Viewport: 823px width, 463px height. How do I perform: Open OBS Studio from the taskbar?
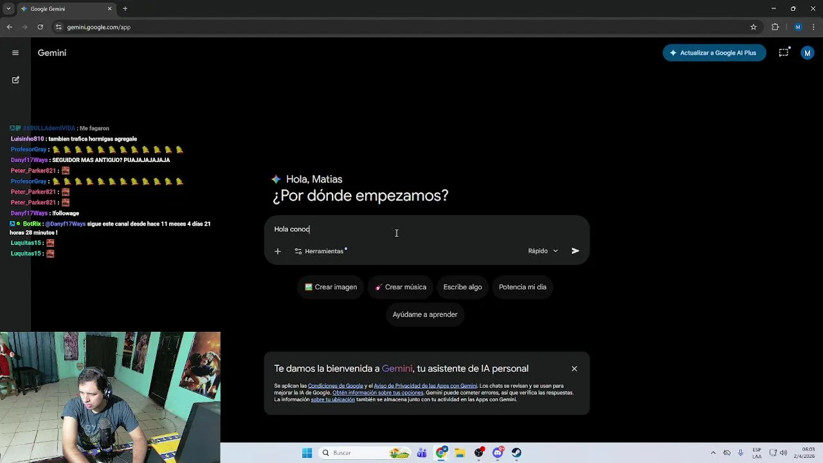click(x=479, y=453)
